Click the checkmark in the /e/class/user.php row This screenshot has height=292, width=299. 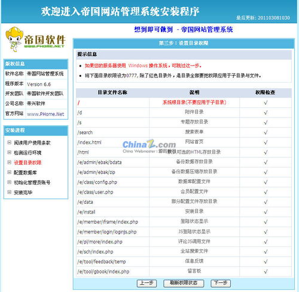pos(266,192)
